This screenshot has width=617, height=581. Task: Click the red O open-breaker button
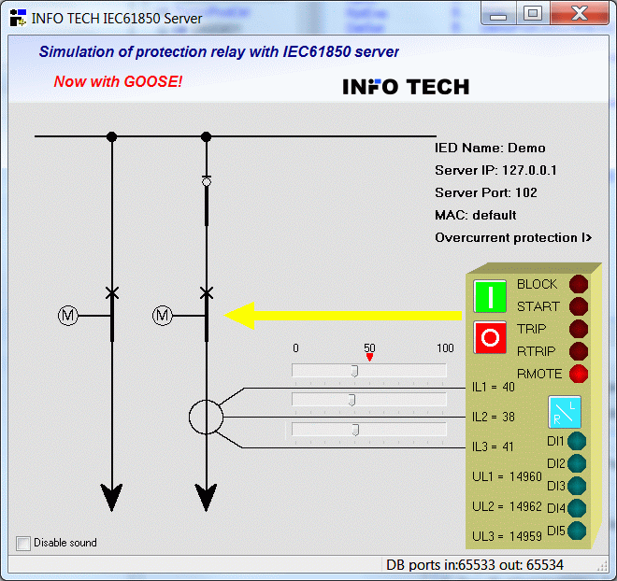pos(490,337)
